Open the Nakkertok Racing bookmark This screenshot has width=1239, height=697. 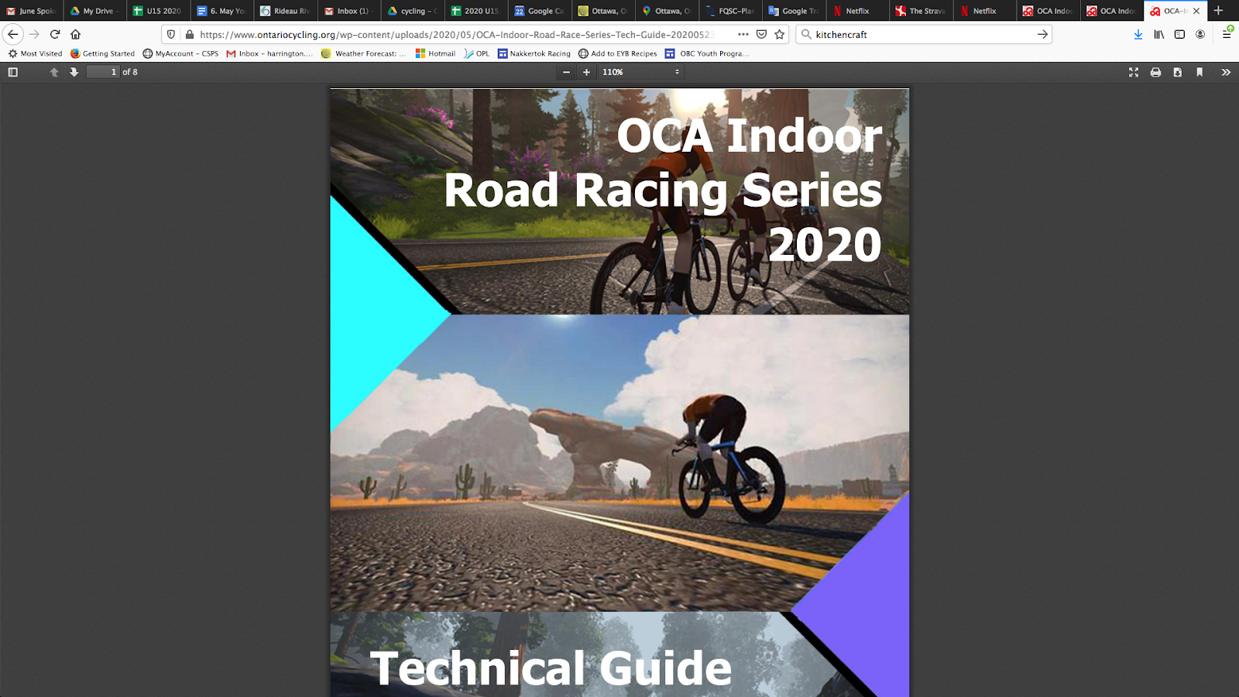[534, 53]
